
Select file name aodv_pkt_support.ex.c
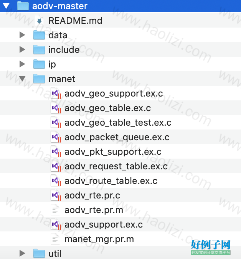(113, 152)
